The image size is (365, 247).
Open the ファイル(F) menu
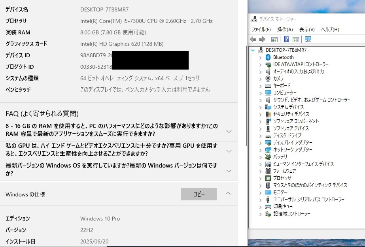[x=261, y=30]
